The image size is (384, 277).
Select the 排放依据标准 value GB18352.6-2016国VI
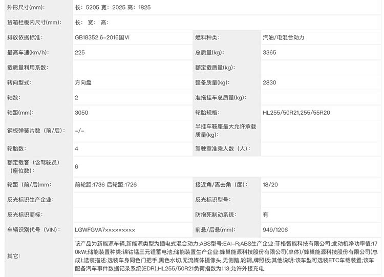102,37
